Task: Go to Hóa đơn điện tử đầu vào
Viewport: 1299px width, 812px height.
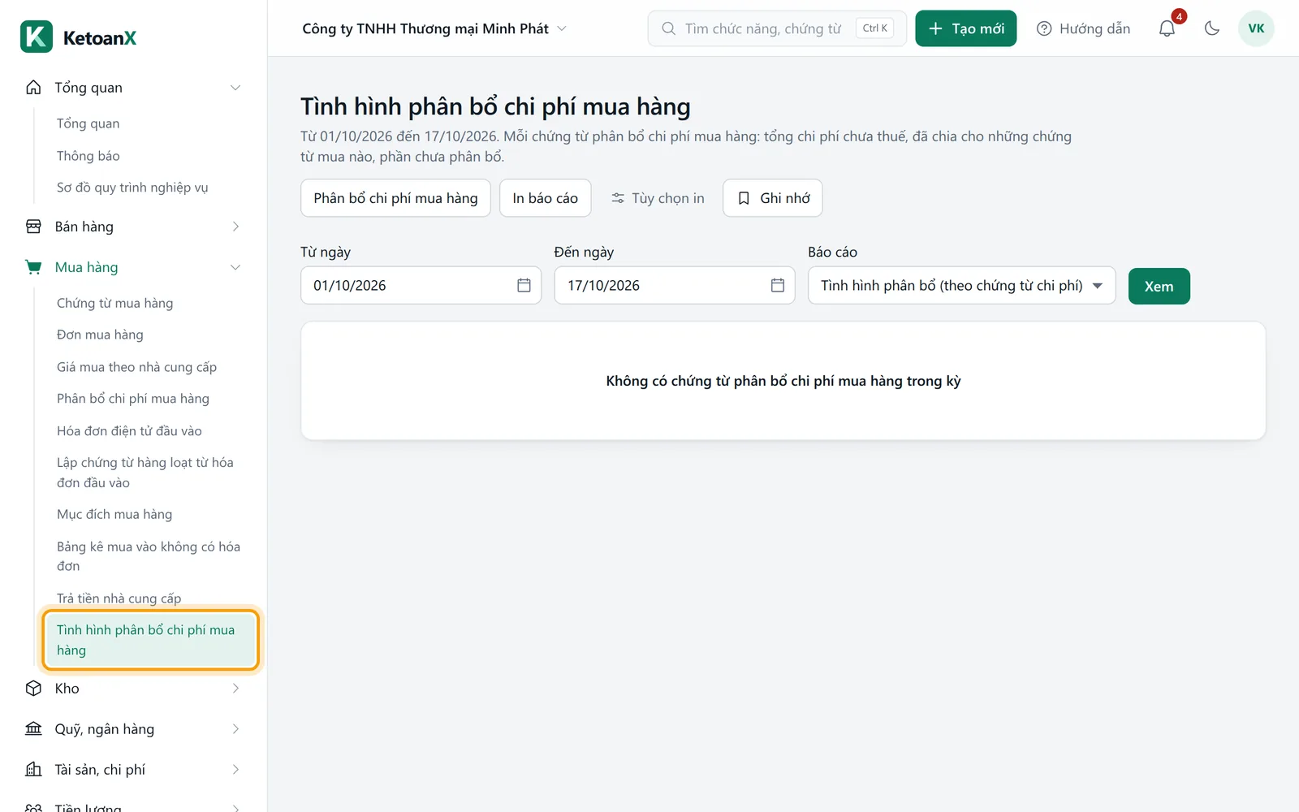Action: (129, 431)
